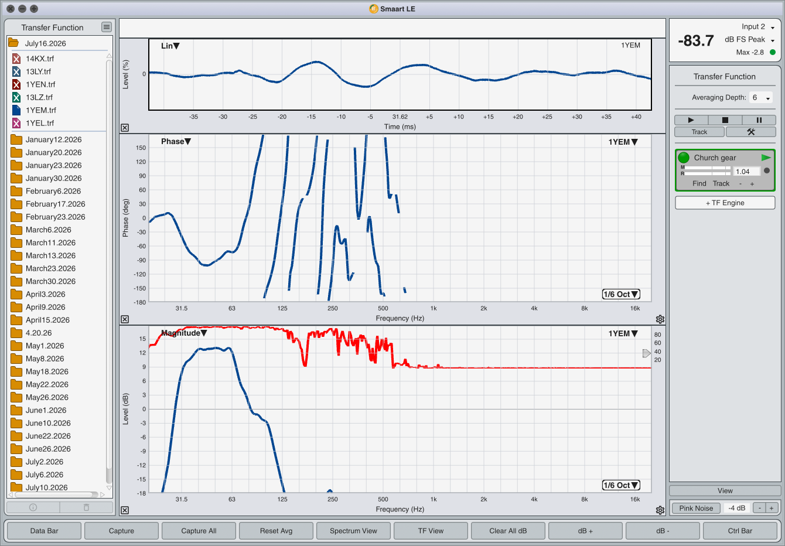Click the 1YEL.trf trace icon
Image resolution: width=785 pixels, height=546 pixels.
click(16, 123)
